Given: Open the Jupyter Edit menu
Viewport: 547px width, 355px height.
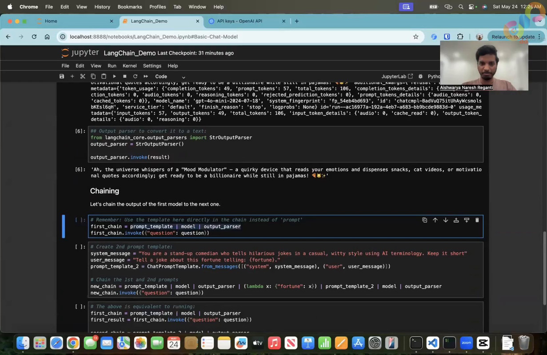Looking at the screenshot, I should (80, 66).
